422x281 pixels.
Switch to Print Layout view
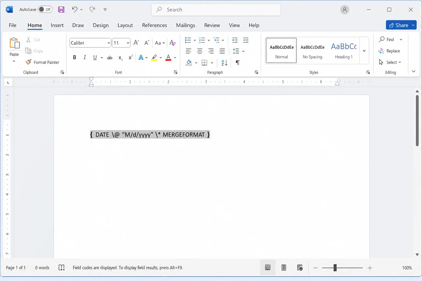pyautogui.click(x=284, y=268)
